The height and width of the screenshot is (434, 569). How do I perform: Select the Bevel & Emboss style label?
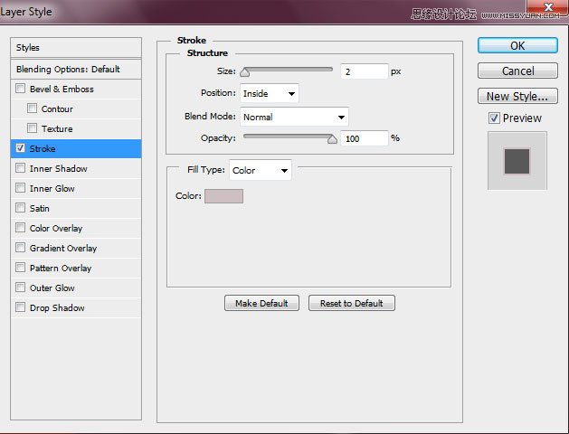[x=62, y=89]
